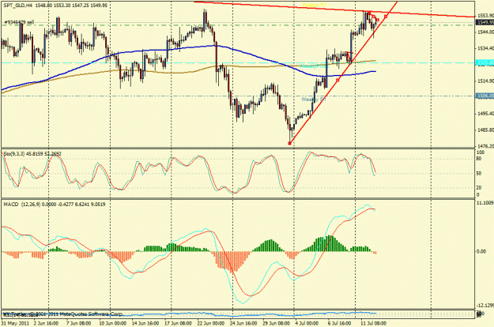
Task: Click the 6 Jul 16:00 time label
Action: click(x=339, y=323)
